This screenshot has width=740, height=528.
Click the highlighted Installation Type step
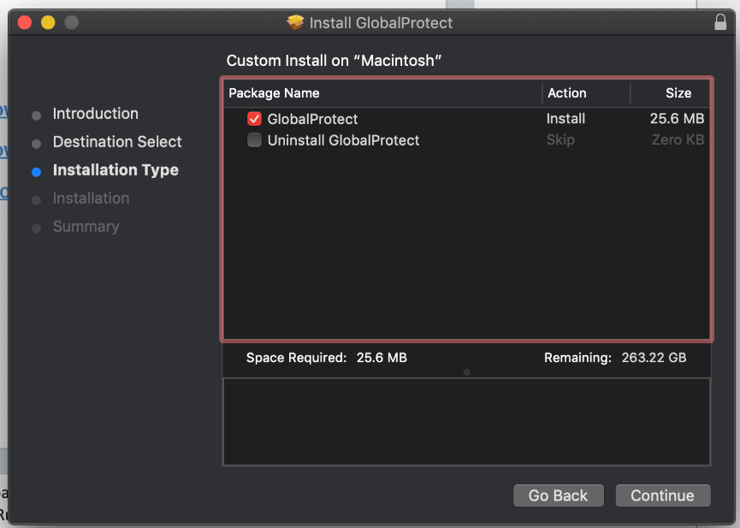(115, 170)
